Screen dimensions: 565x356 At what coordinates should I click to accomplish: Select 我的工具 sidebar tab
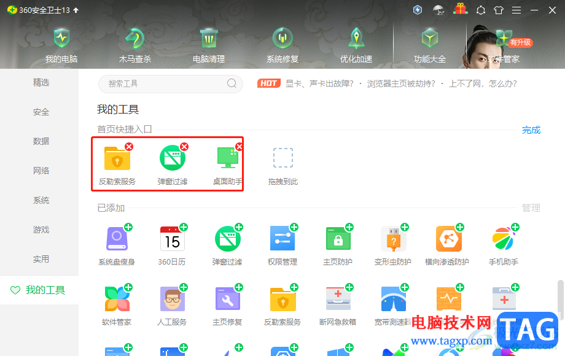pyautogui.click(x=39, y=290)
